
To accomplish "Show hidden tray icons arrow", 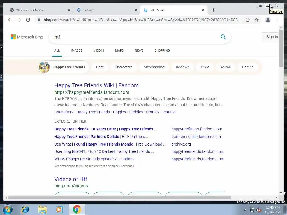I will [x=245, y=210].
